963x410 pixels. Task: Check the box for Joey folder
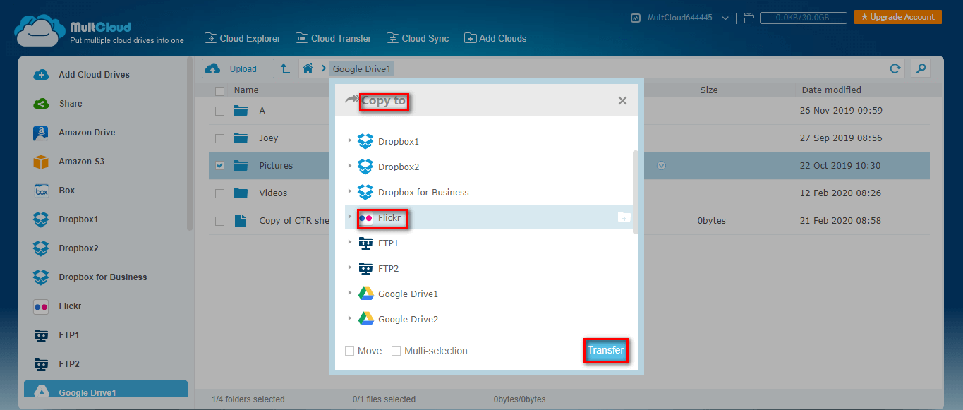pos(219,138)
